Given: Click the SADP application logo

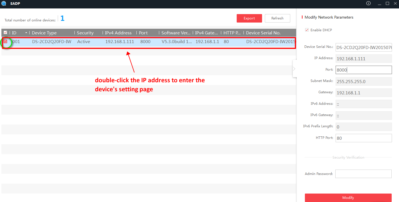Looking at the screenshot, I should [4, 3].
